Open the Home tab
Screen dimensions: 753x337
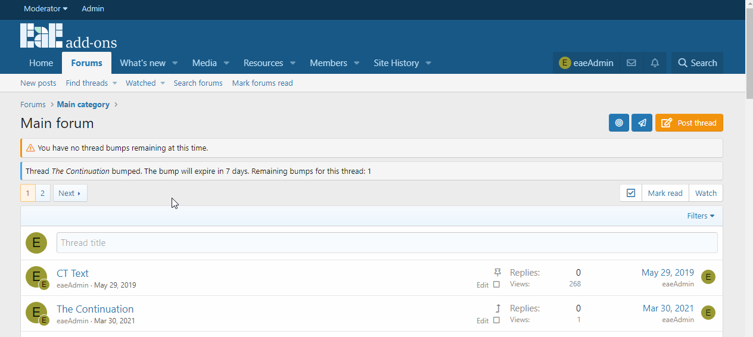41,63
